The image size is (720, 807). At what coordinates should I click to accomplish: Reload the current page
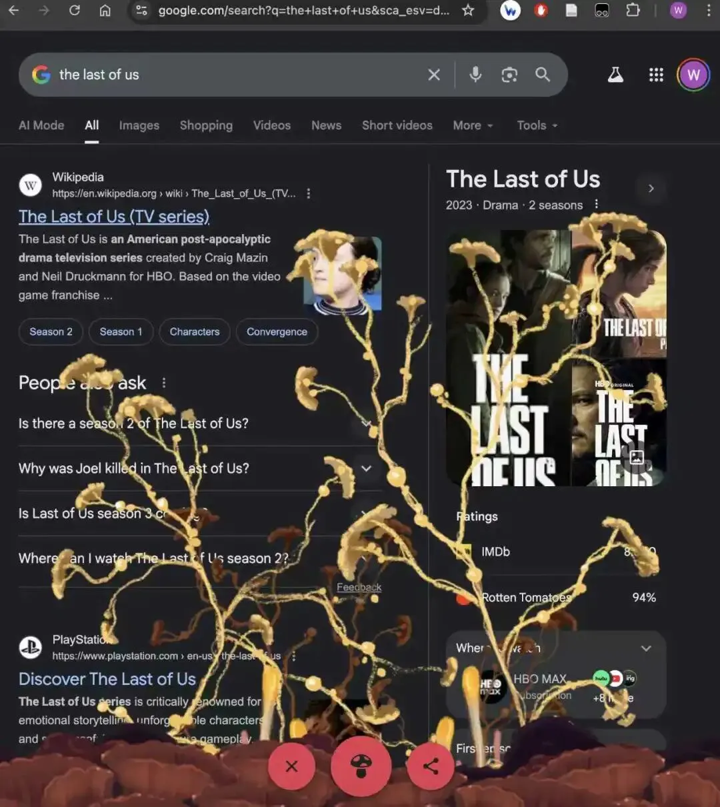75,11
